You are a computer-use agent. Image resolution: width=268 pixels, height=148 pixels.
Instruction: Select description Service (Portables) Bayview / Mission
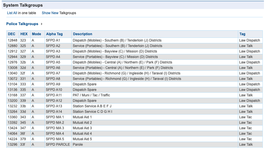point(115,57)
